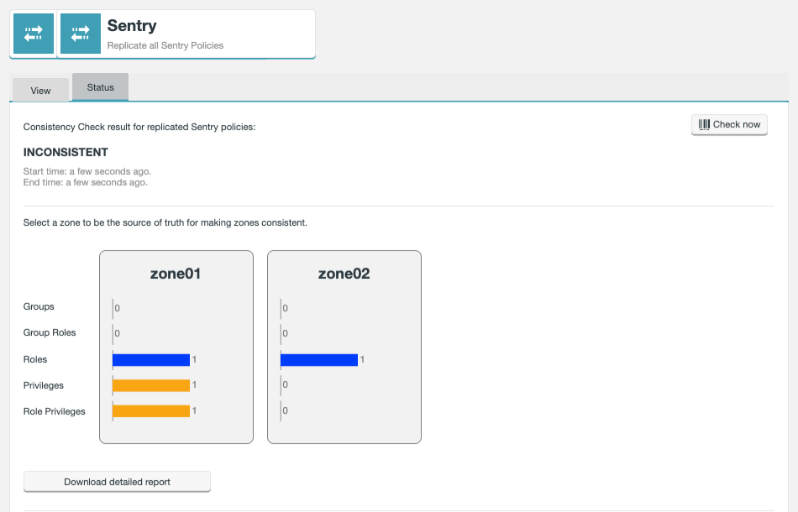Click the orange Role Privileges bar for zone01
798x512 pixels.
[x=151, y=410]
